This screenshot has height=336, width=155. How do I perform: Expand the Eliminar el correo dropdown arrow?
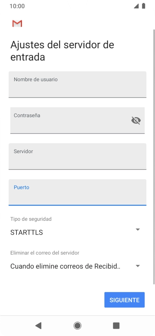tap(138, 266)
